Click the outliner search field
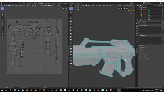The image size is (164, 92). pos(149,5)
